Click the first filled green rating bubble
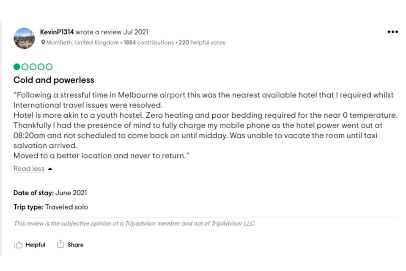Image resolution: width=406 pixels, height=271 pixels. coord(17,67)
